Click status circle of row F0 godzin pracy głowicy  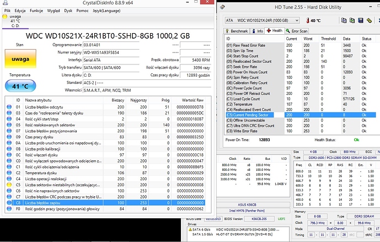[9, 208]
